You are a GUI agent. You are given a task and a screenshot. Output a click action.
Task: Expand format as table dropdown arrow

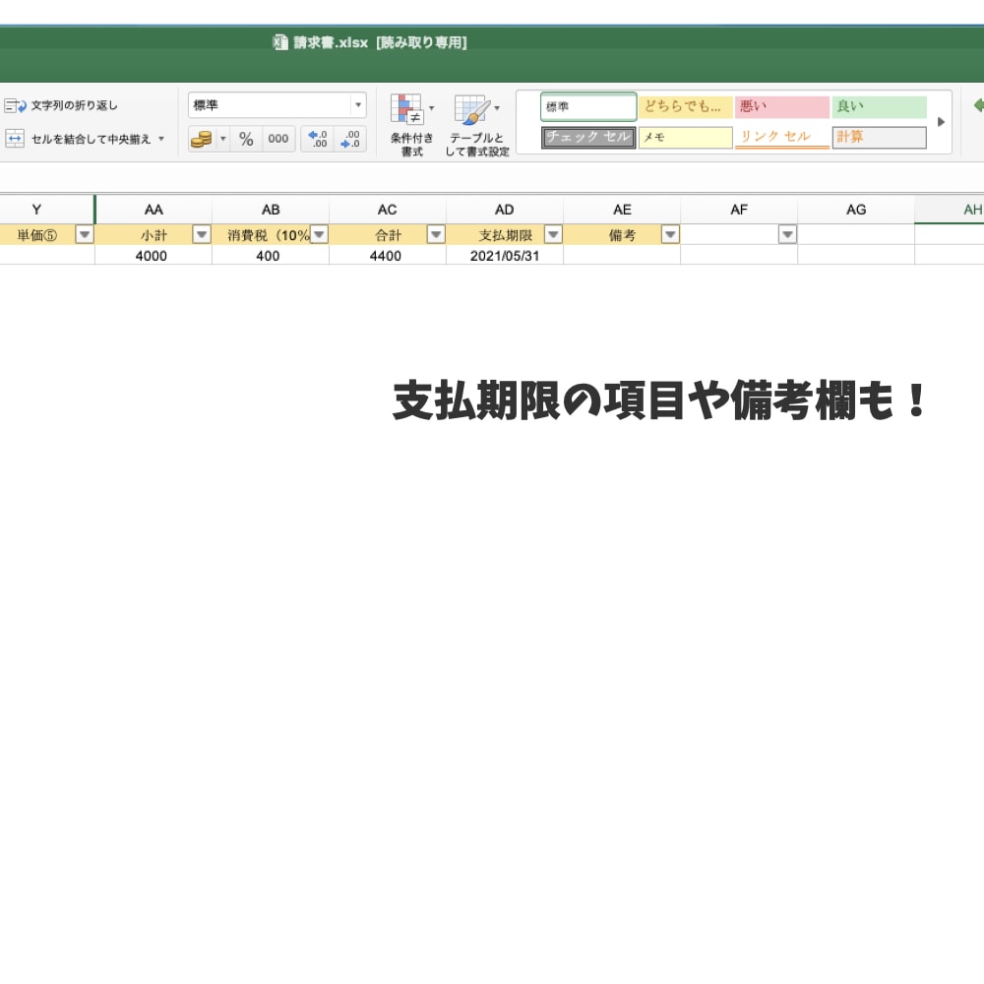coord(497,108)
